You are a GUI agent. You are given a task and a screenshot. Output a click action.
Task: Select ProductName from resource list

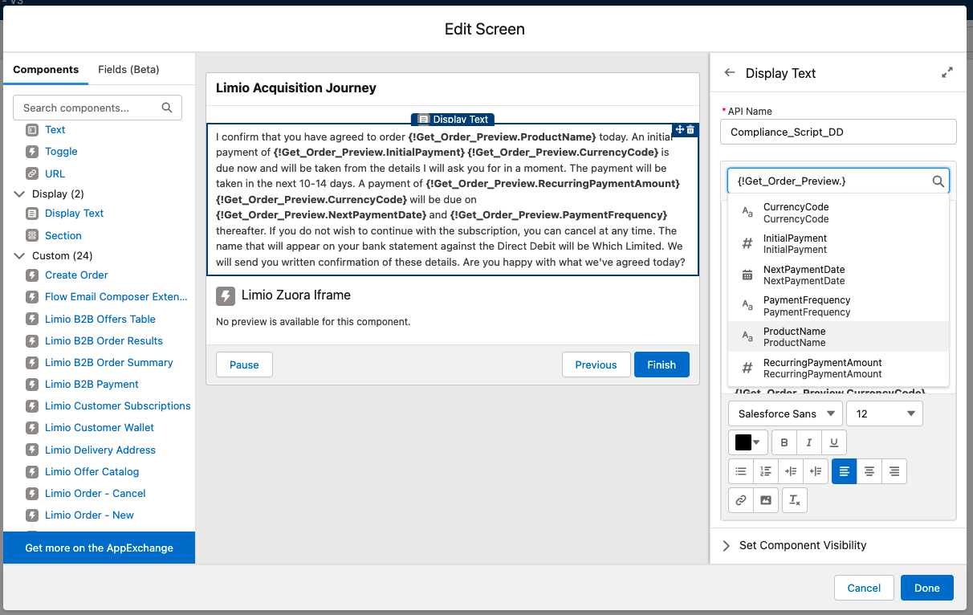click(838, 337)
